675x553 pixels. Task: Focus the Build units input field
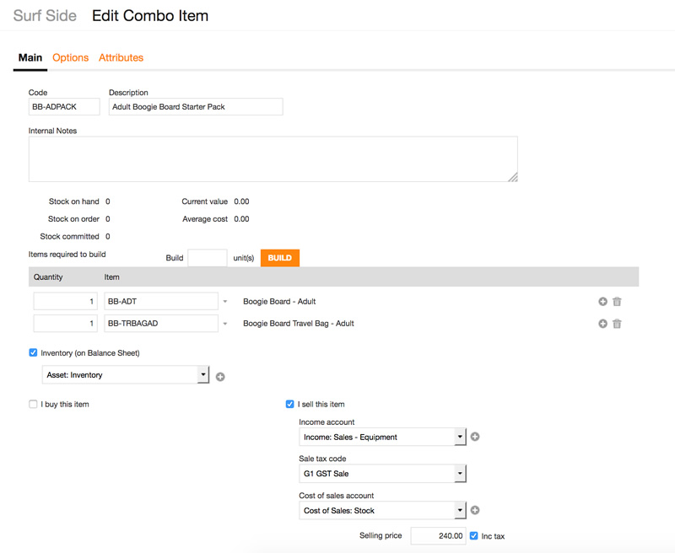[x=208, y=258]
